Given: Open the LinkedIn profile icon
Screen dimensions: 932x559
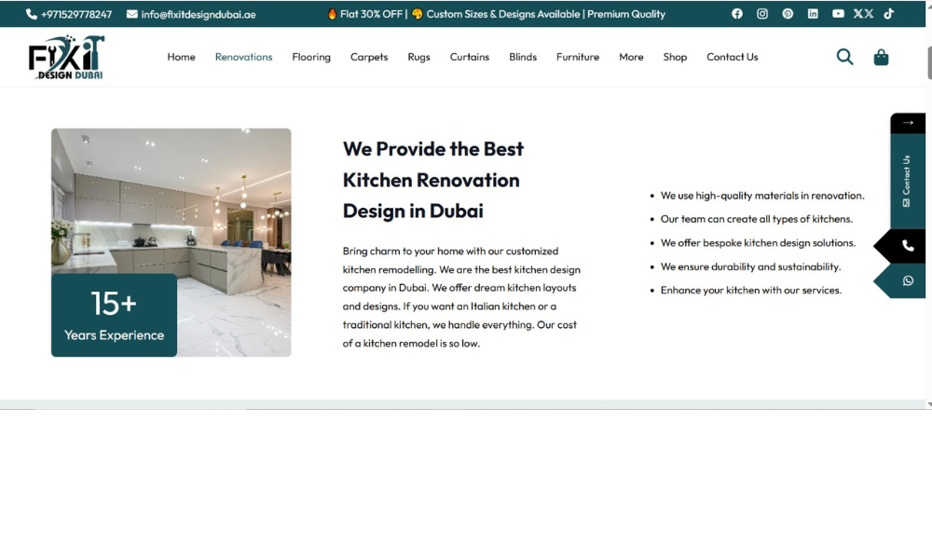Looking at the screenshot, I should (813, 13).
